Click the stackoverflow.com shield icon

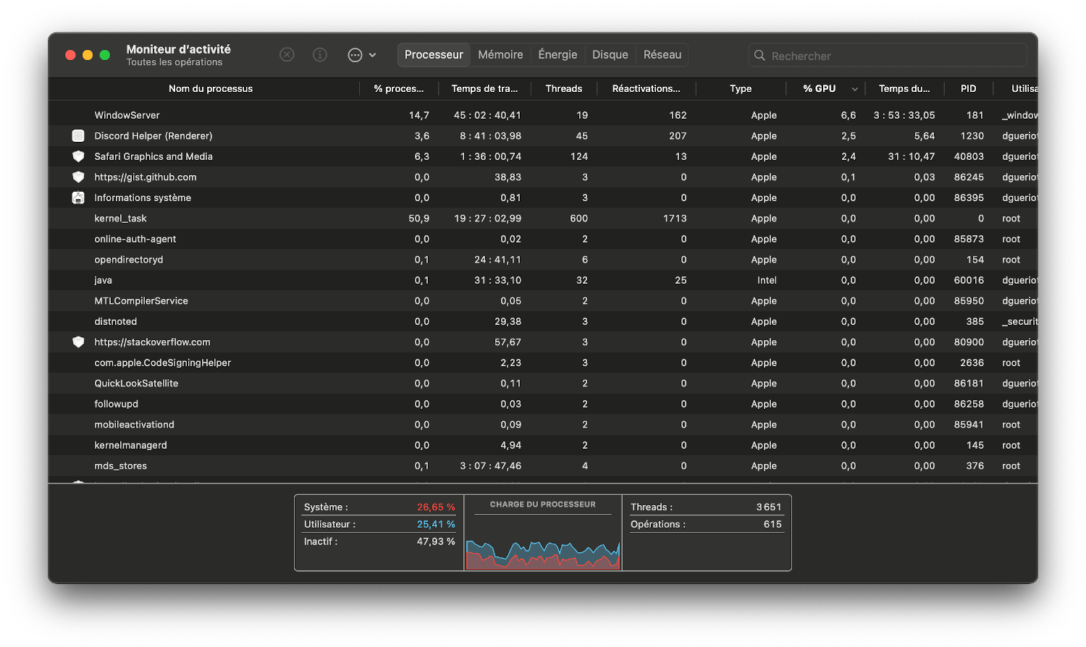pos(78,342)
